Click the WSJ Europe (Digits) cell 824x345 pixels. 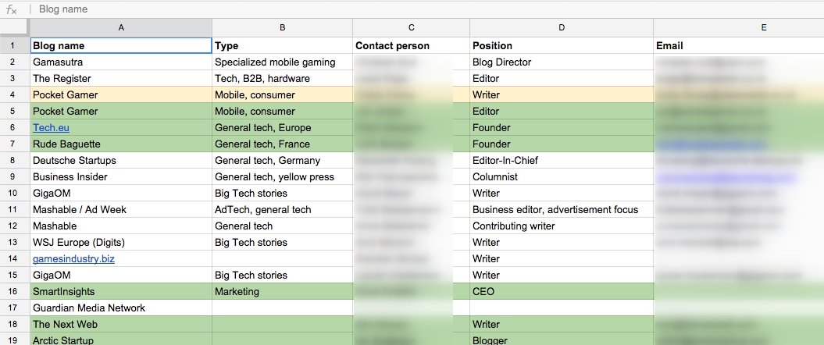tap(121, 242)
